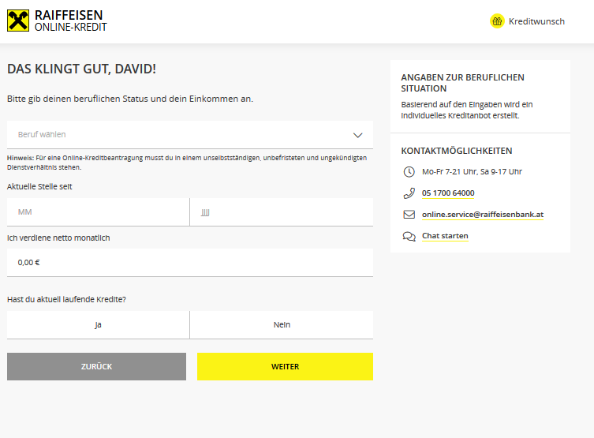Open the 'Beruf wählen' dropdown field

pyautogui.click(x=174, y=135)
